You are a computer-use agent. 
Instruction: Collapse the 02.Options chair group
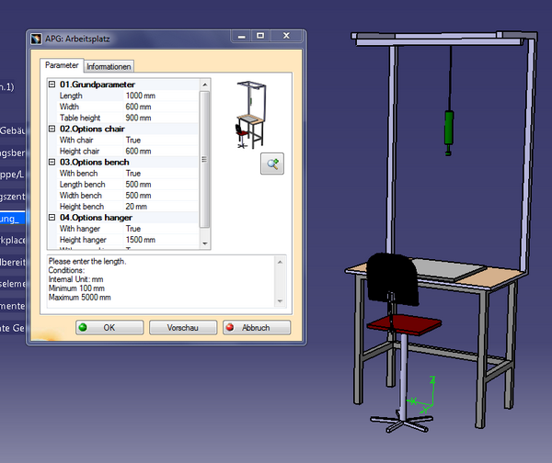52,129
